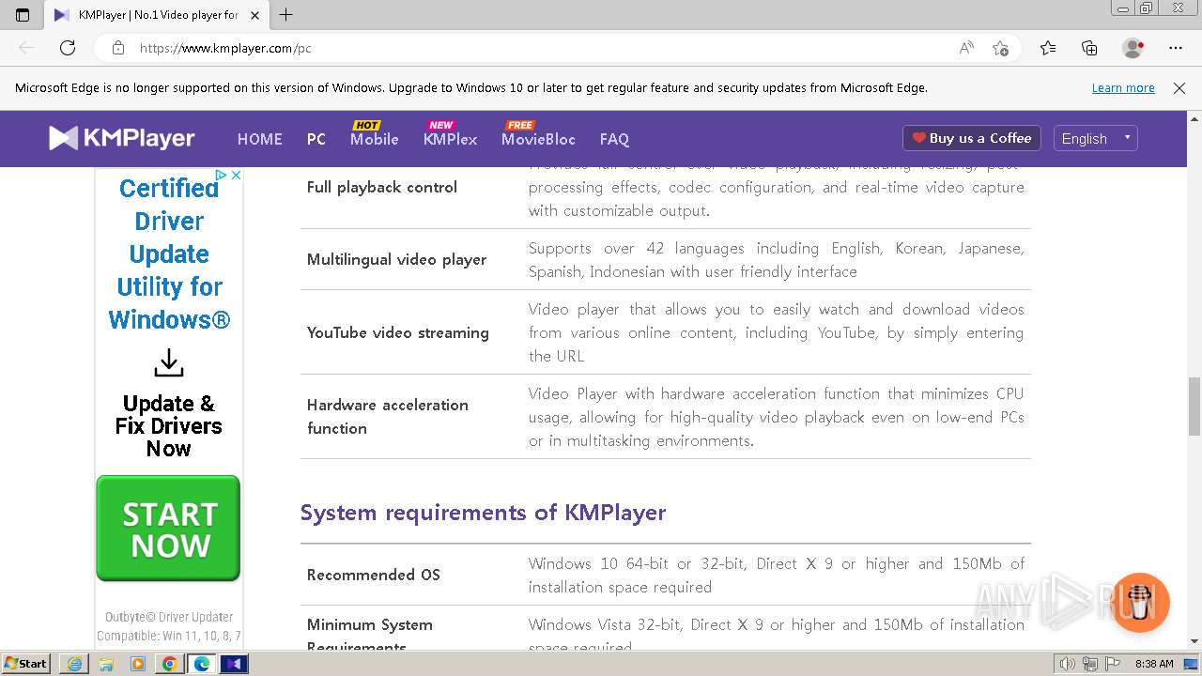Viewport: 1202px width, 676px height.
Task: Dismiss the Edge unsupported notification
Action: pos(1179,88)
